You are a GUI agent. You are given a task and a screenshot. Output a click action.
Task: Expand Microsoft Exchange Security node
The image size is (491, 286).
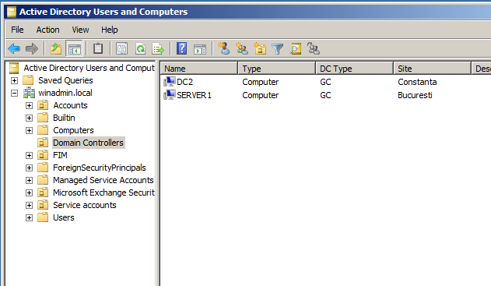click(29, 192)
